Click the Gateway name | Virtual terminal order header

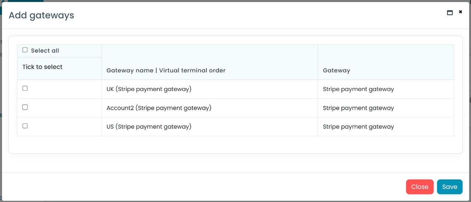[166, 70]
